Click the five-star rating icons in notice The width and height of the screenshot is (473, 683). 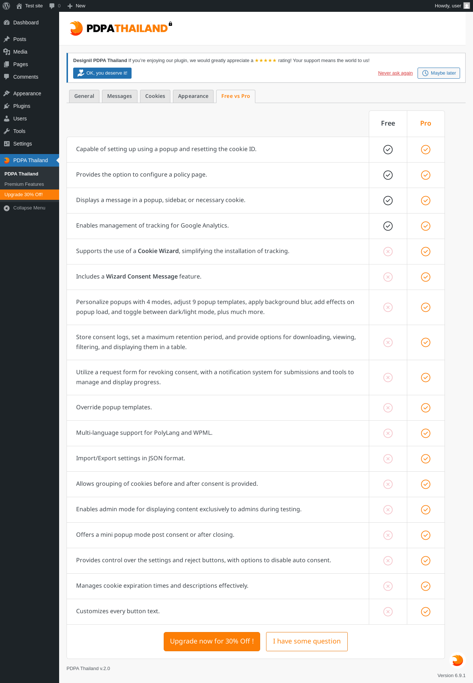point(265,61)
